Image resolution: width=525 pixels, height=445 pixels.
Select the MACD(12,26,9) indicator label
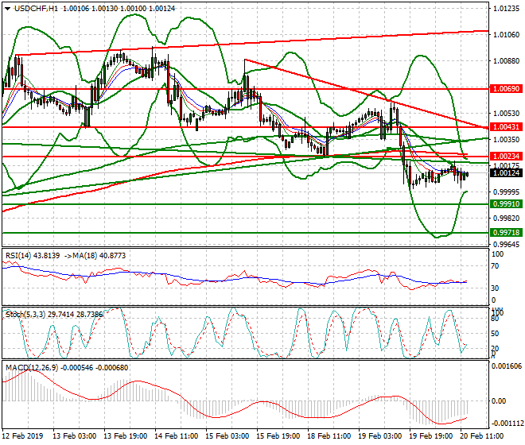point(67,368)
